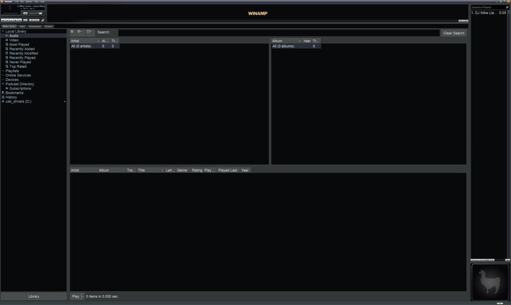This screenshot has width=511, height=305.
Task: Select the 'All (0 artists)' row
Action: pos(95,46)
